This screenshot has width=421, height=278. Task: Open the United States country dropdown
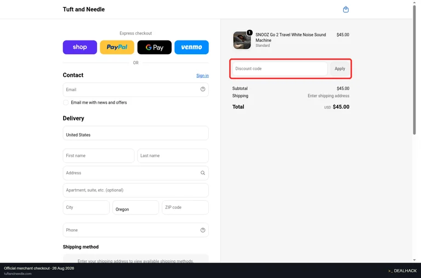tap(135, 133)
